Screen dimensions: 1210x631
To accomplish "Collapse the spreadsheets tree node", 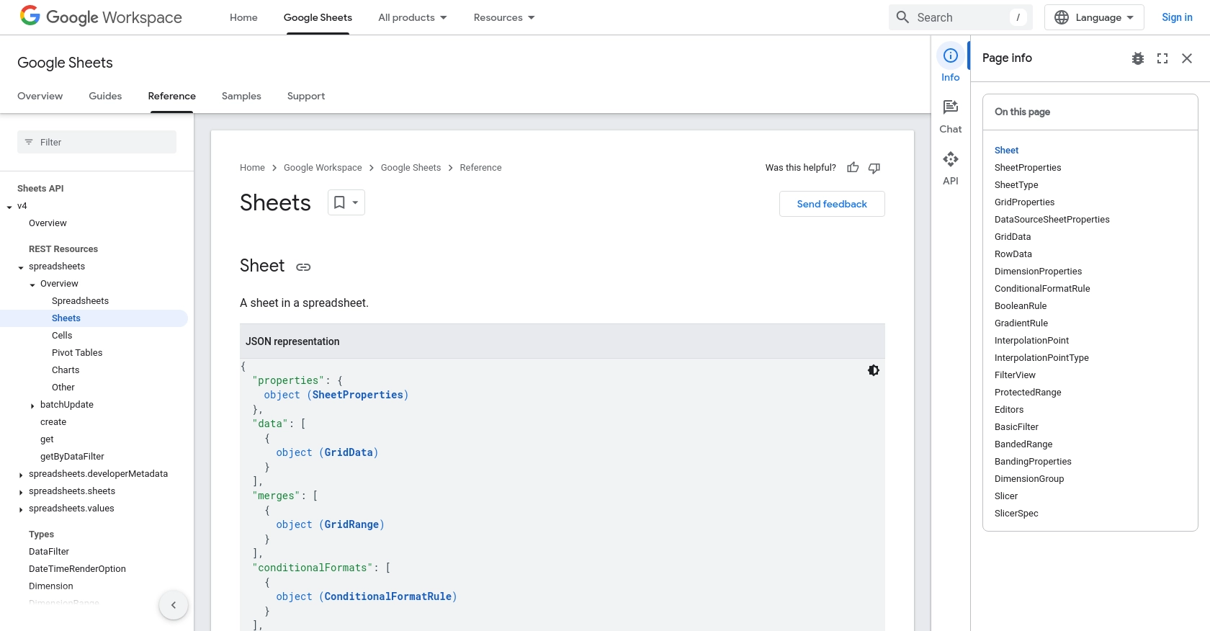I will [x=21, y=267].
